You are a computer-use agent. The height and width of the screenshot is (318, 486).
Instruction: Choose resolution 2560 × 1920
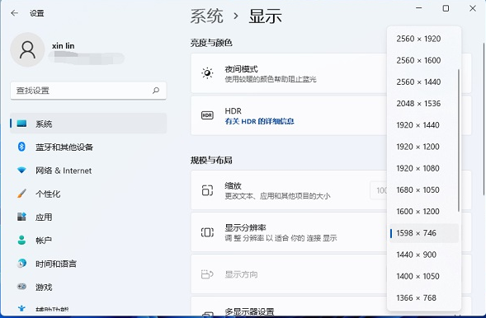pyautogui.click(x=424, y=39)
